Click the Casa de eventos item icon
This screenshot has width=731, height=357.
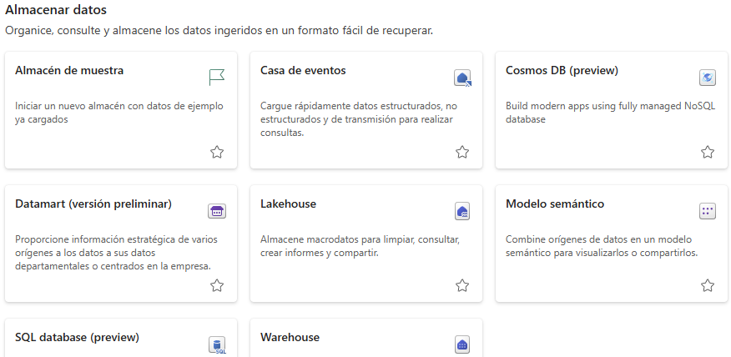[x=462, y=78]
